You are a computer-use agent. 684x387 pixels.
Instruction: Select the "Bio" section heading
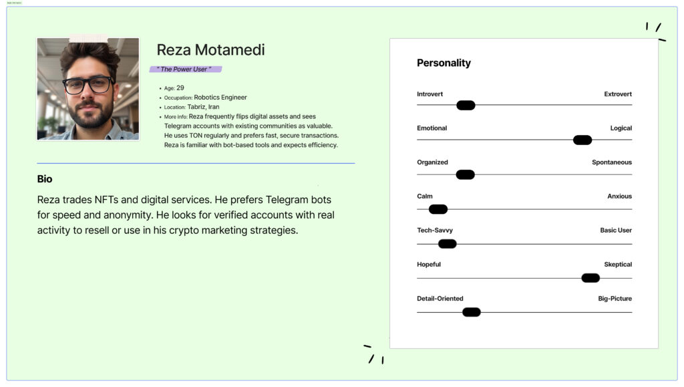(x=45, y=179)
